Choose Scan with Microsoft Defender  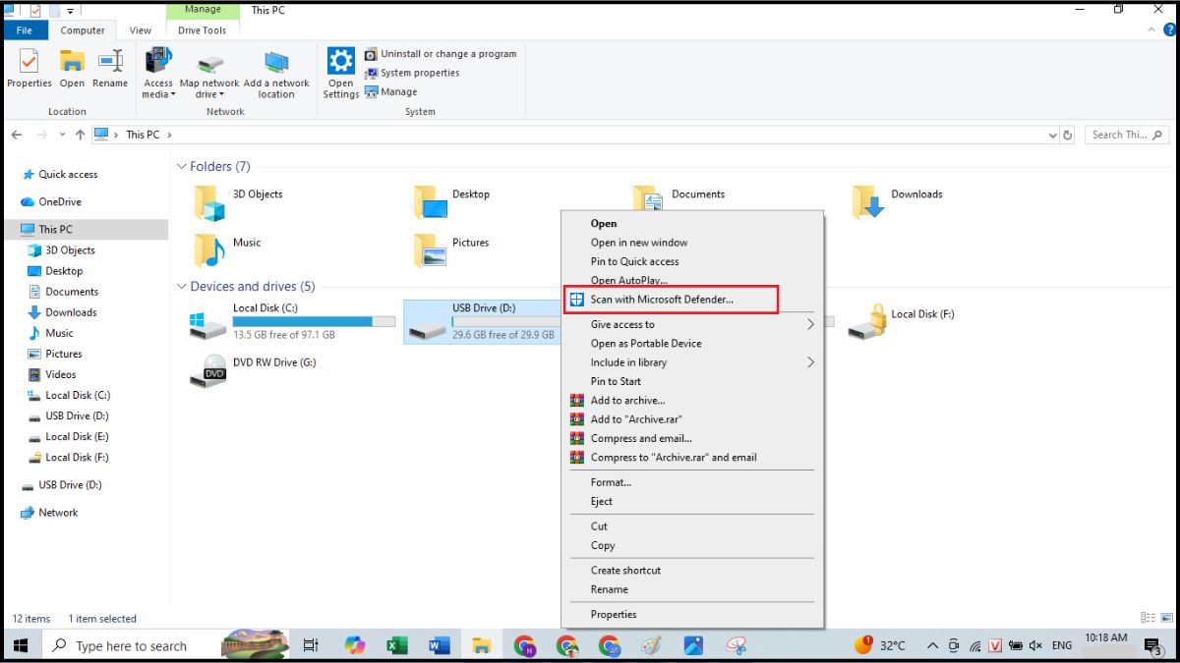[x=673, y=300]
